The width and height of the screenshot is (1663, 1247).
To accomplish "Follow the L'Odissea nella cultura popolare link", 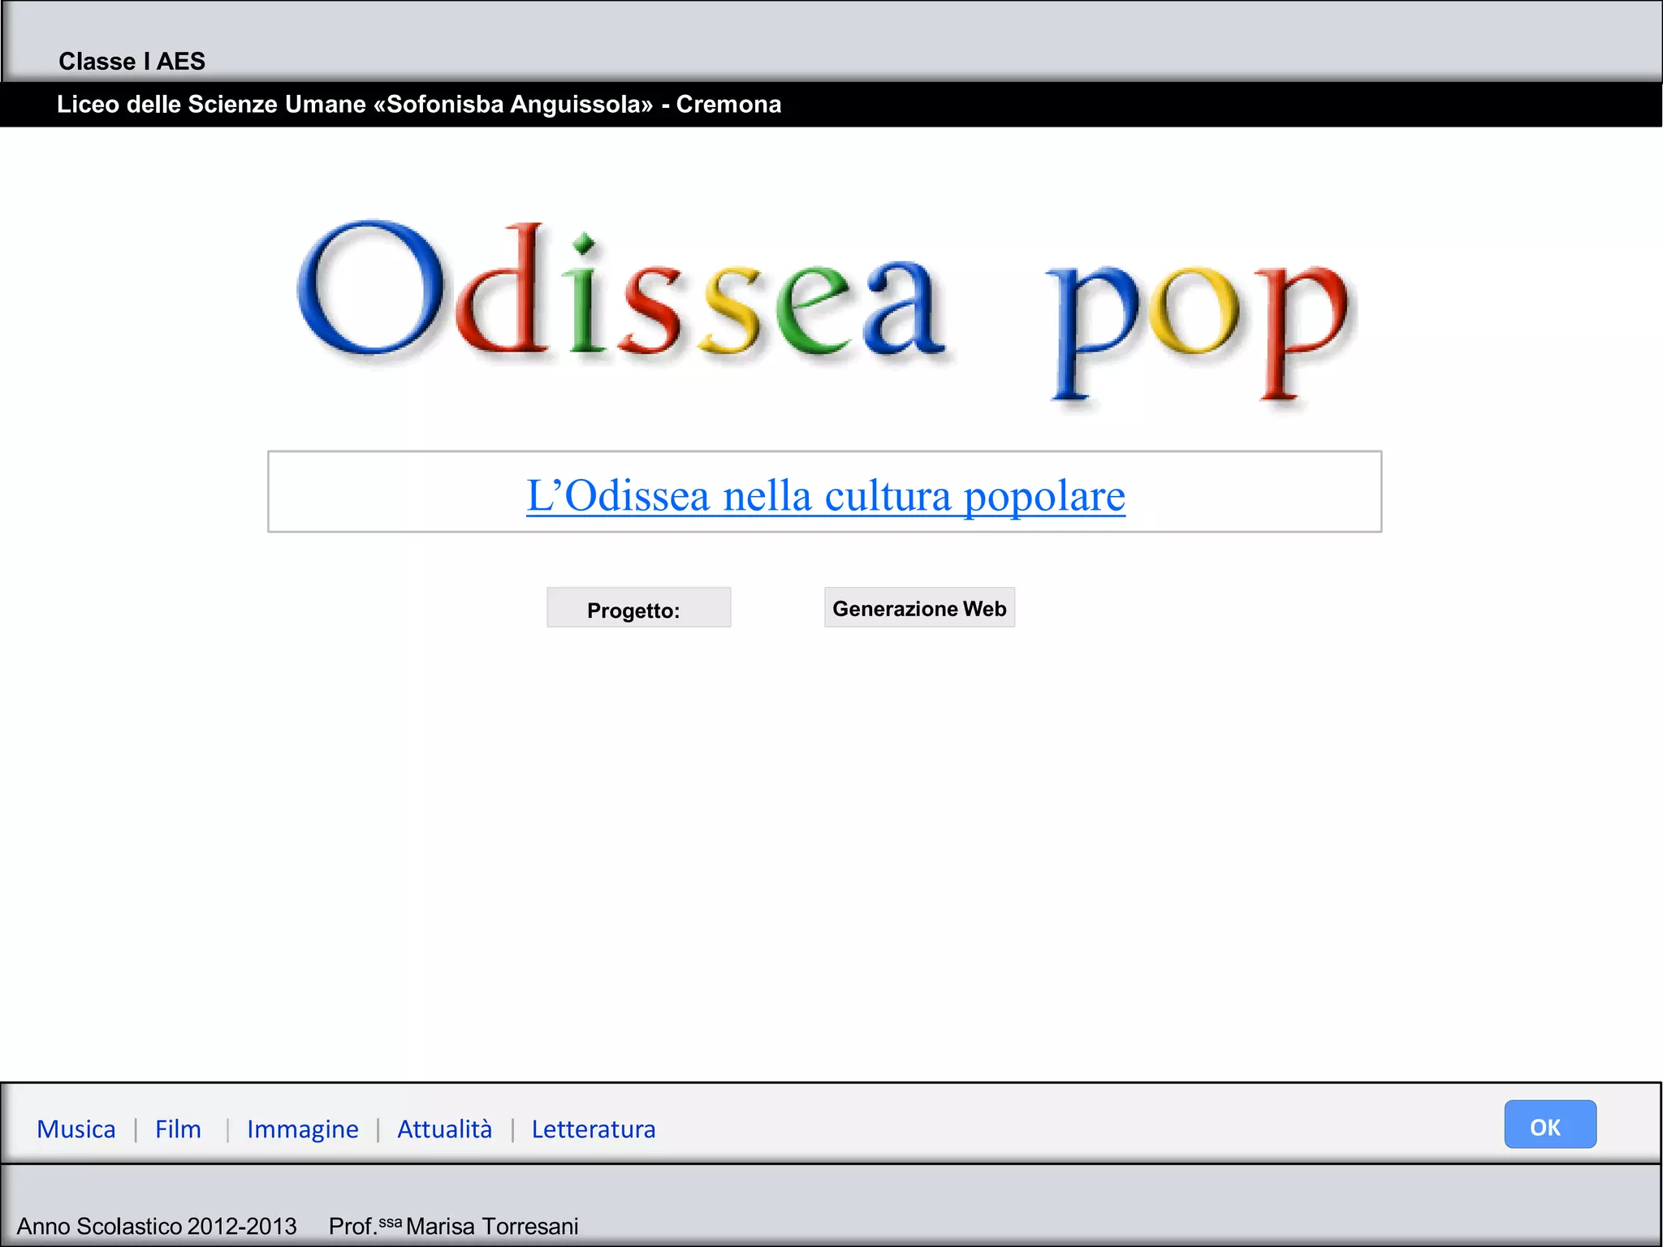I will point(825,496).
